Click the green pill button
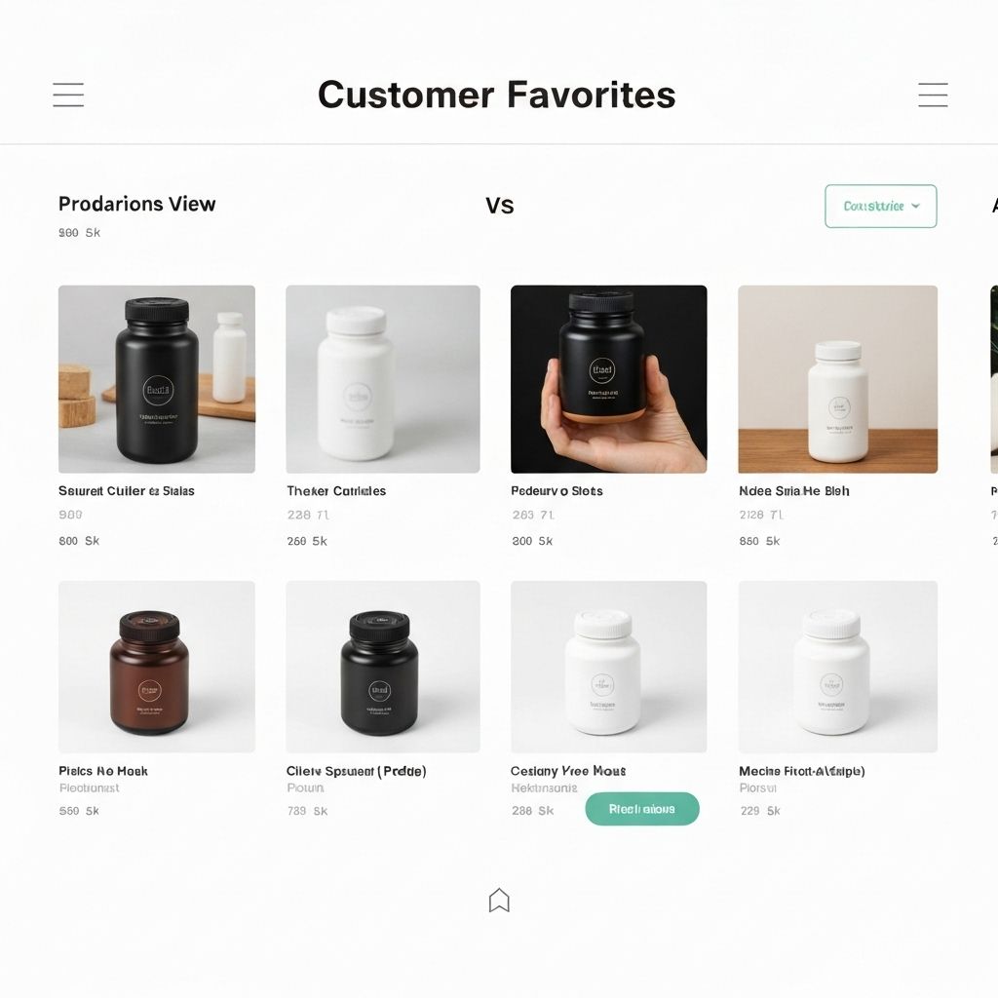 click(642, 809)
